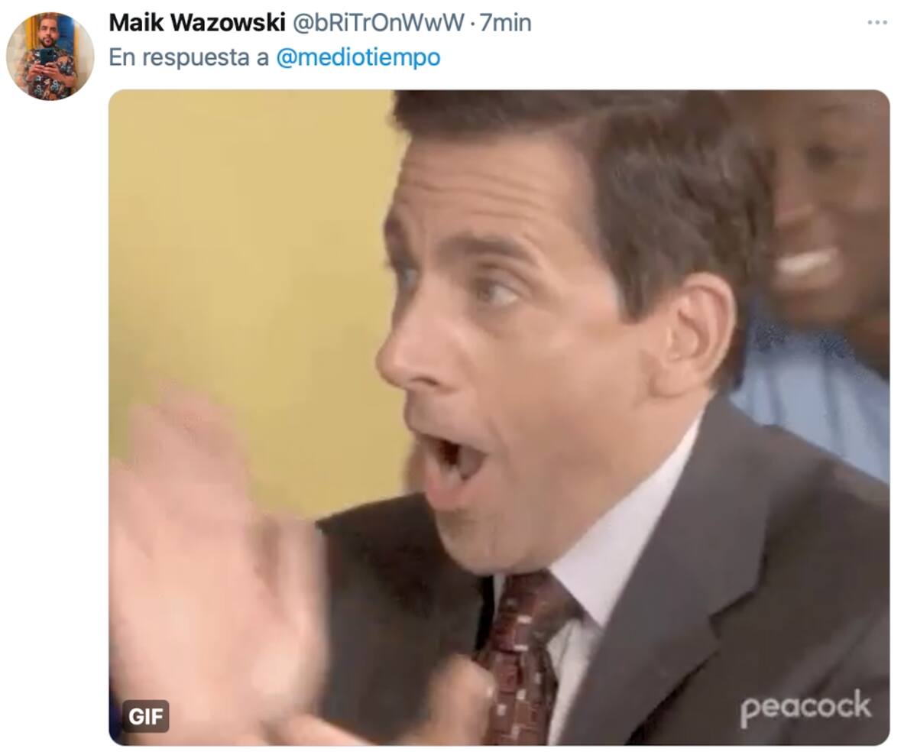Click the yellow wall area of the GIF
The width and height of the screenshot is (917, 752).
pyautogui.click(x=252, y=267)
